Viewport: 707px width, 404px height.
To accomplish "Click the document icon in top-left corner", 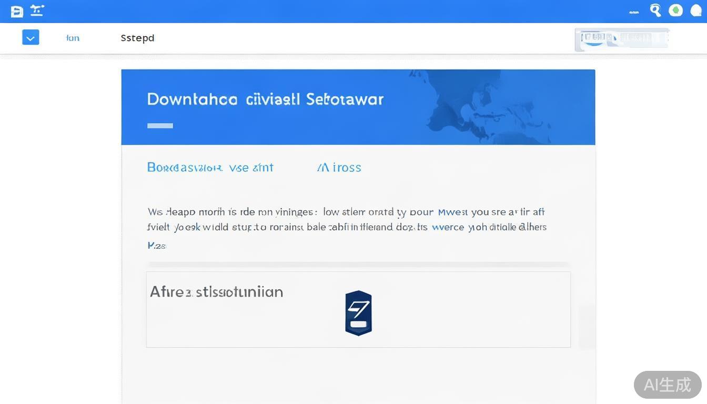I will [x=17, y=12].
